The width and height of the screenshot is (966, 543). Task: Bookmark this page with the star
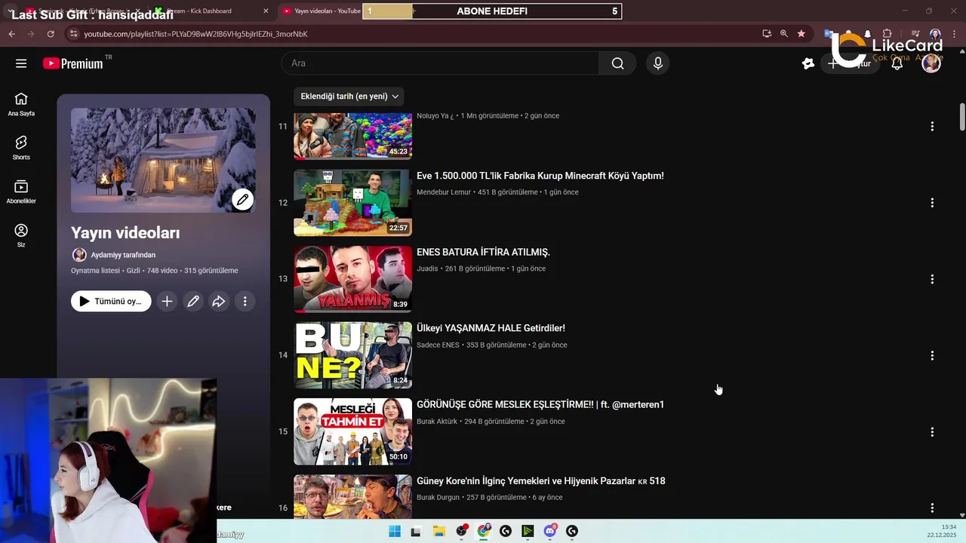[x=801, y=34]
